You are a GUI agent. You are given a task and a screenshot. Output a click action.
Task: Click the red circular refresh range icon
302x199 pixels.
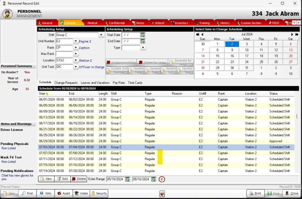pos(162,179)
